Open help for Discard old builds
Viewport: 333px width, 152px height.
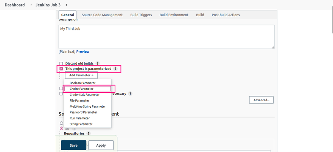point(98,63)
